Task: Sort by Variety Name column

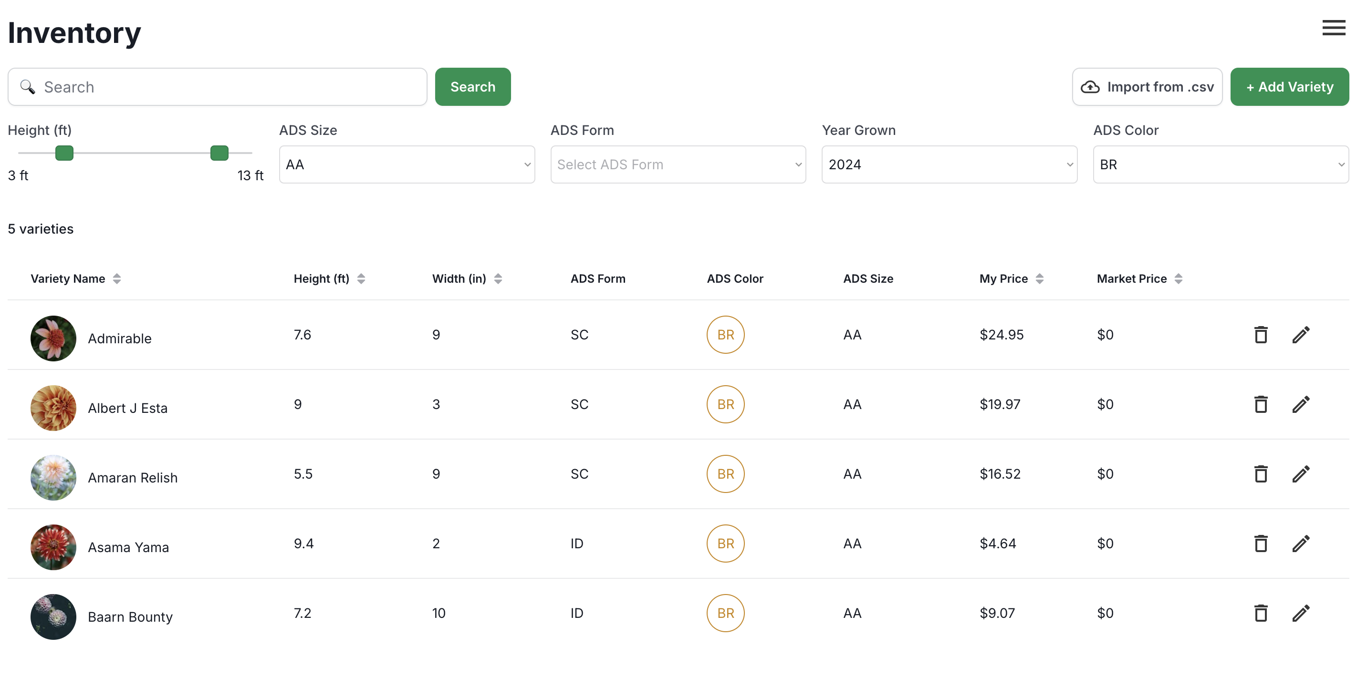Action: [x=116, y=278]
